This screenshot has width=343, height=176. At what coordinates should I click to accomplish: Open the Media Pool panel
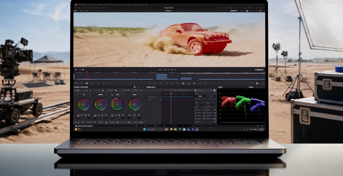96,8
